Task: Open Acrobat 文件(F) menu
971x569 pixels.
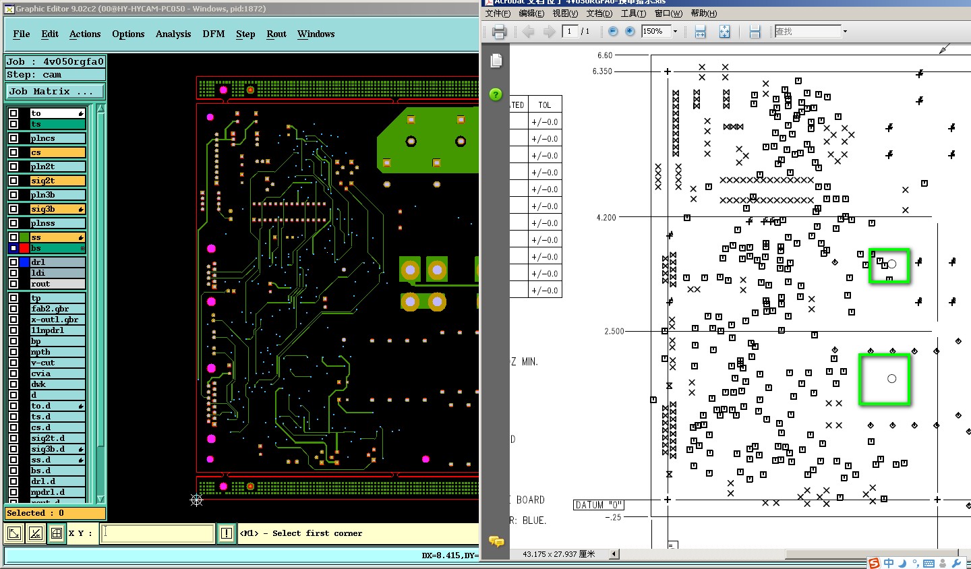Action: [498, 13]
